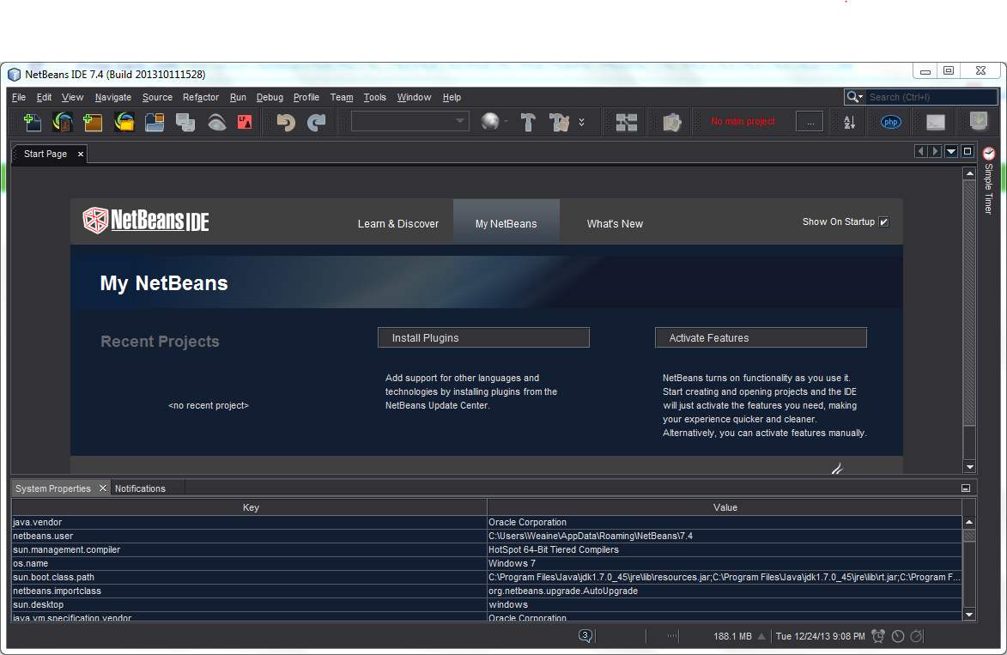This screenshot has width=1007, height=655.
Task: Click the Undo arrow icon
Action: coord(286,121)
